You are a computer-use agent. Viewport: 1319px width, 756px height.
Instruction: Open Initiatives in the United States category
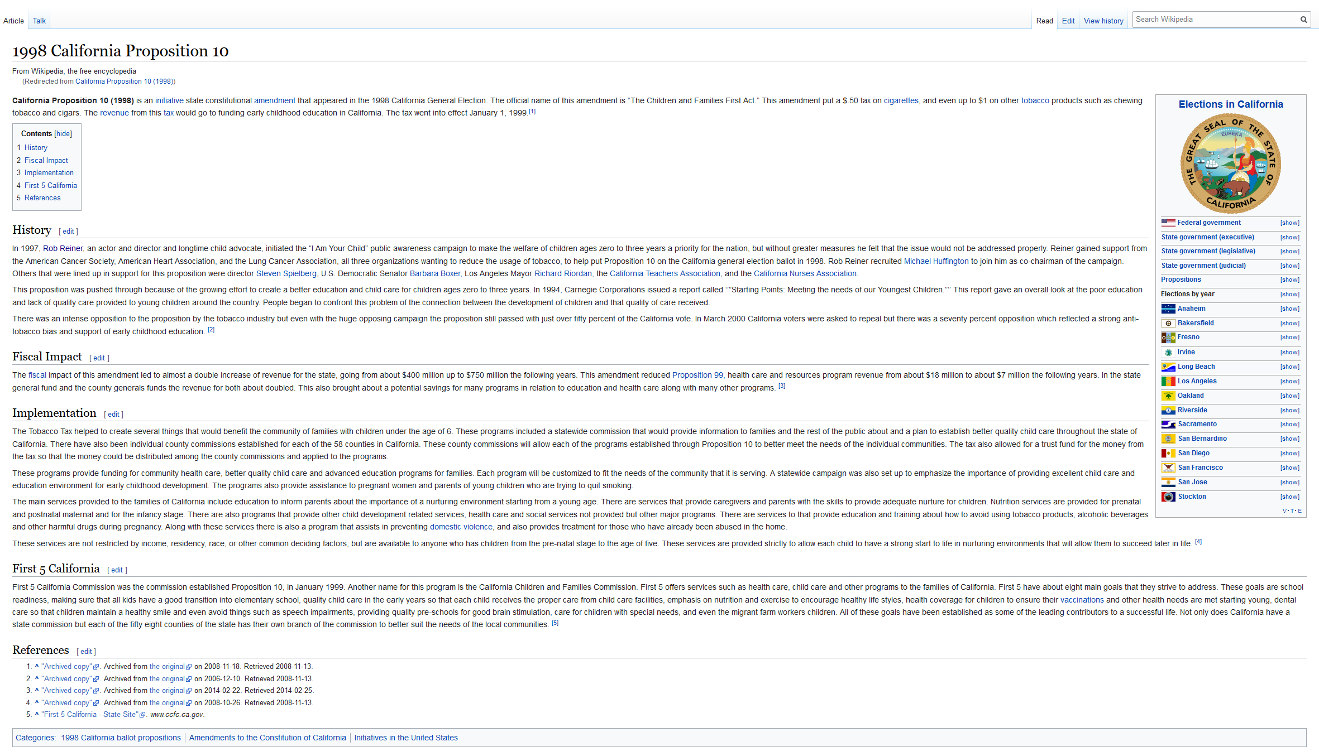(406, 738)
